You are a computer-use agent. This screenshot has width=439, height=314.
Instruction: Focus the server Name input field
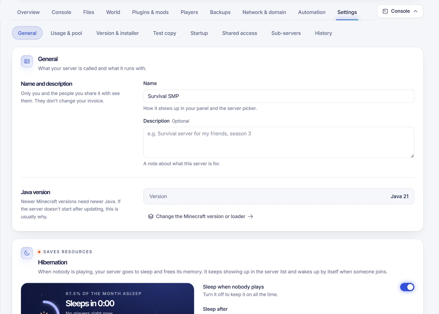(x=279, y=96)
